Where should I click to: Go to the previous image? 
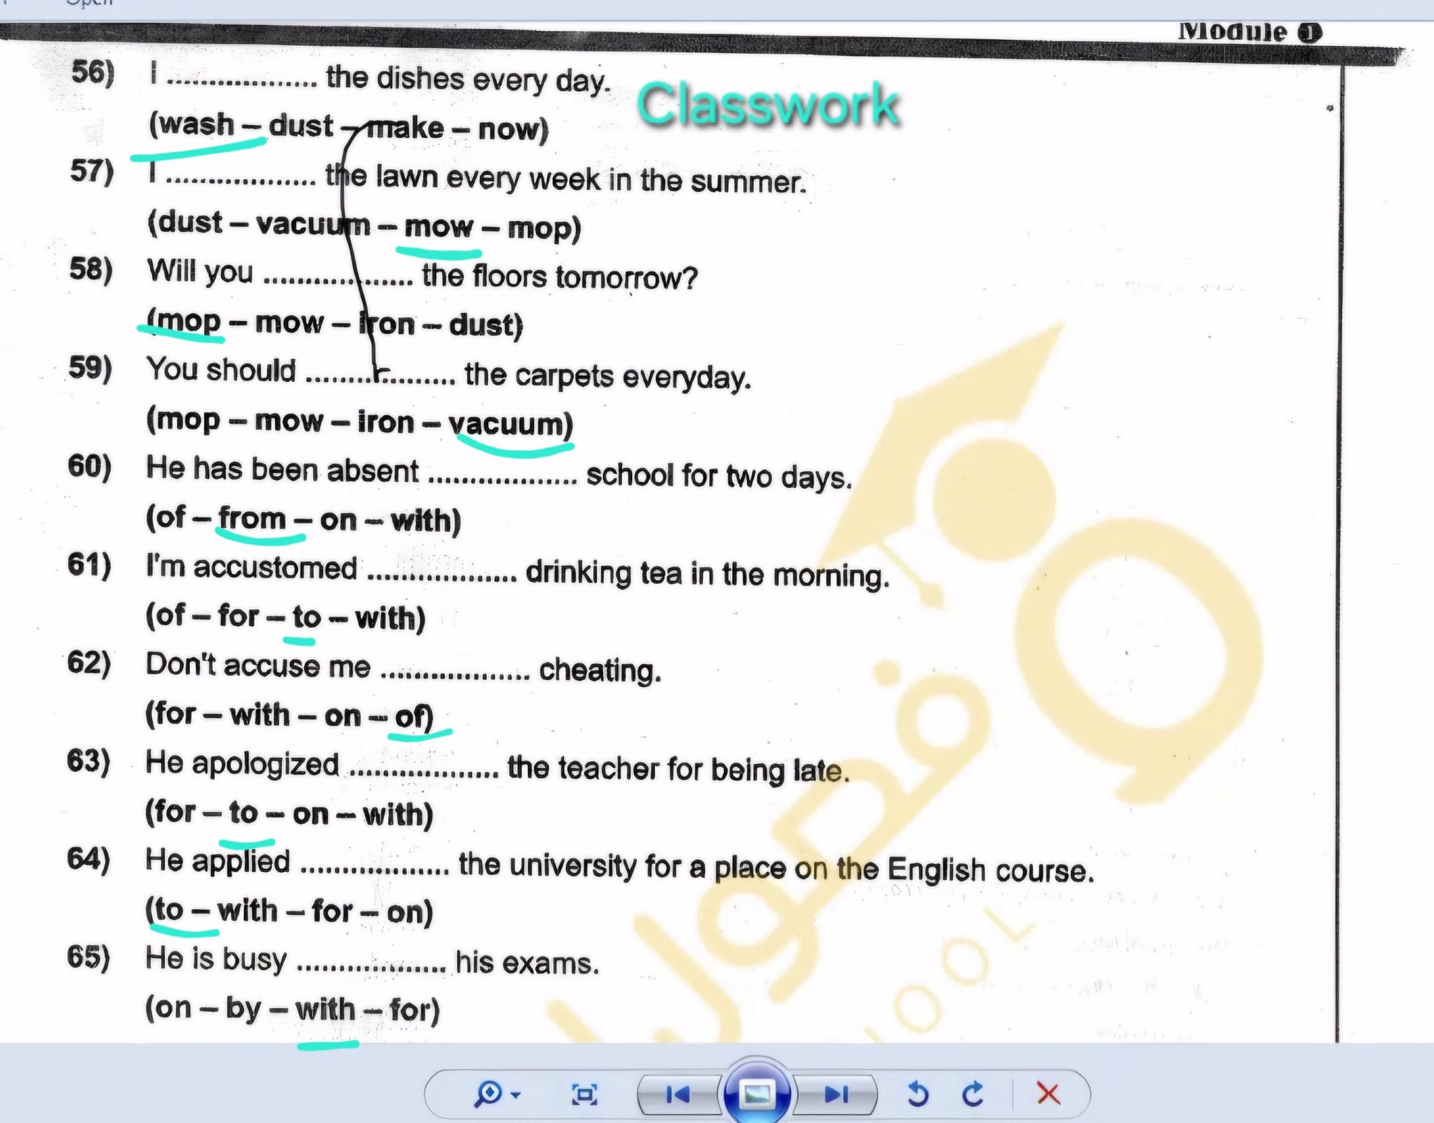click(x=678, y=1095)
